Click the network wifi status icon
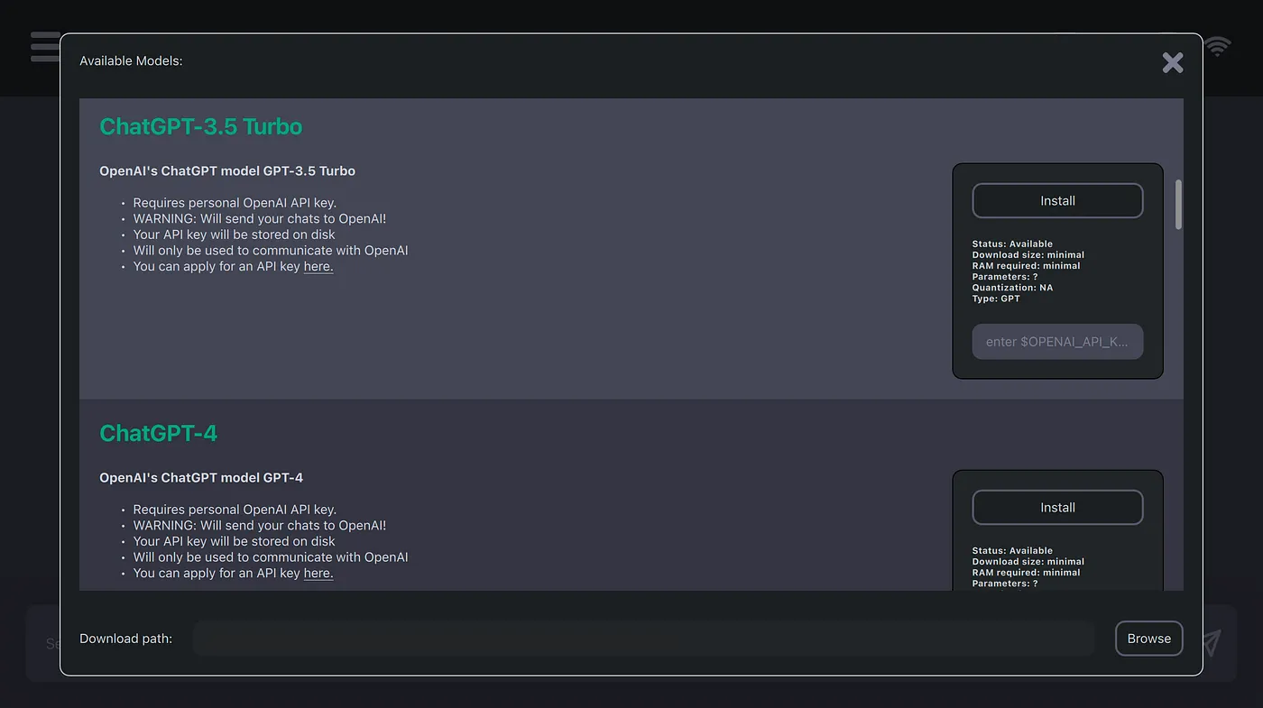Screen dimensions: 1263x708 tap(1219, 47)
